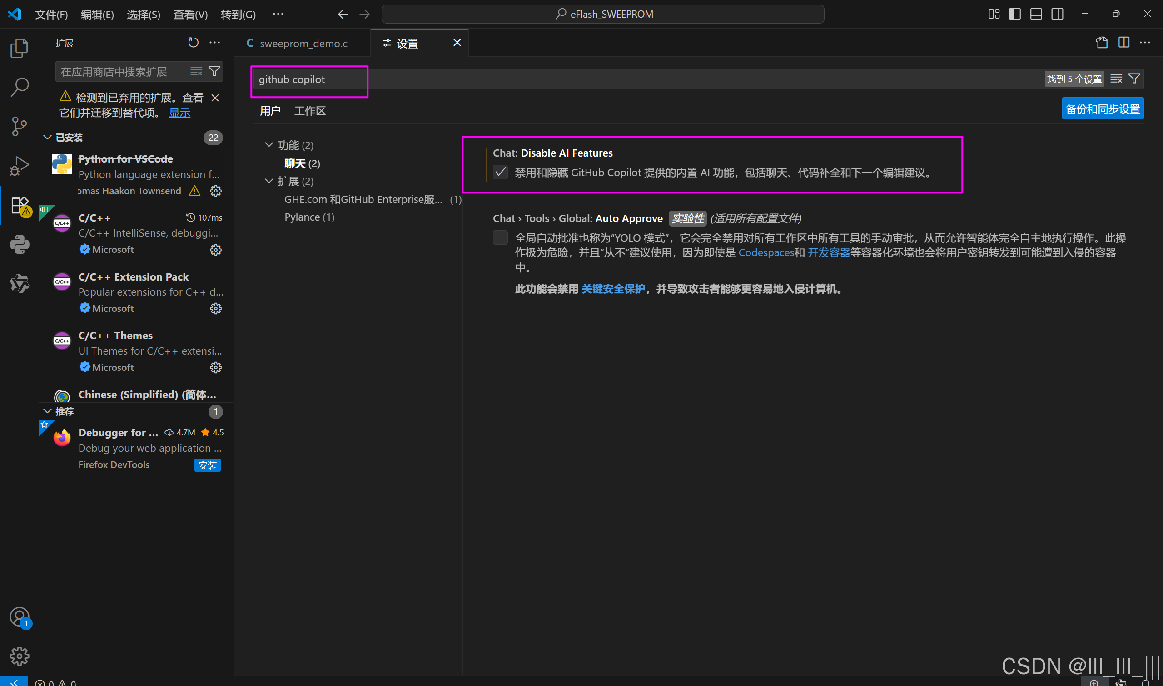This screenshot has height=686, width=1163.
Task: Click eFlash_SWEEPROM command center search
Action: [602, 15]
